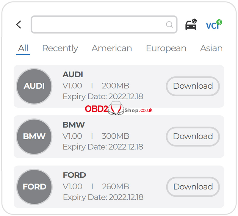This screenshot has height=216, width=238.
Task: Tap the VCI Bluetooth connection icon
Action: point(214,25)
